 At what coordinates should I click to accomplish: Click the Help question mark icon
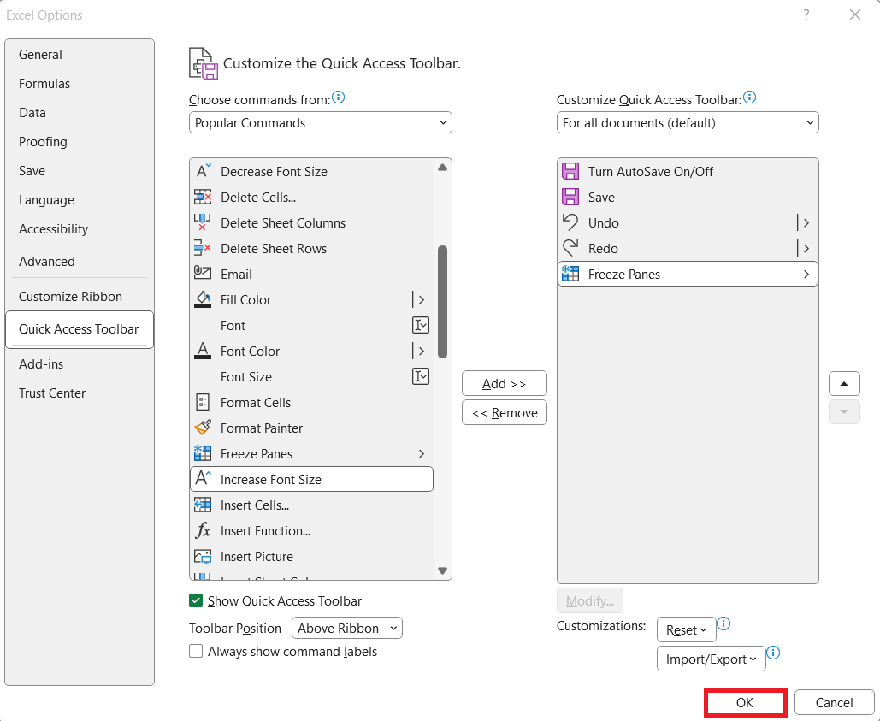[x=806, y=15]
